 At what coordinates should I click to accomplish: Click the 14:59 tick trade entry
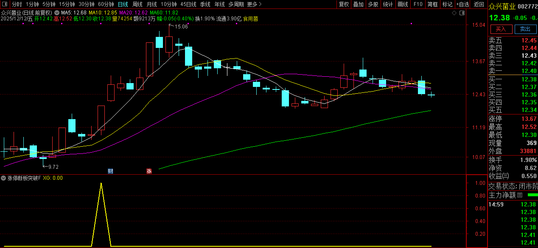513,204
